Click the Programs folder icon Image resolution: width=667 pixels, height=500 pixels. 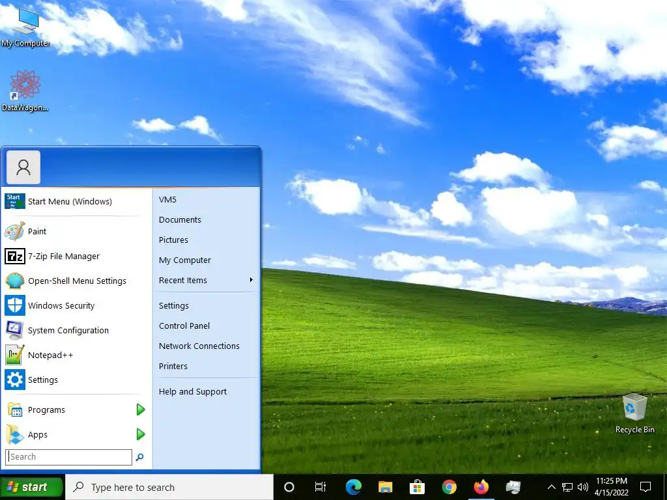15,410
